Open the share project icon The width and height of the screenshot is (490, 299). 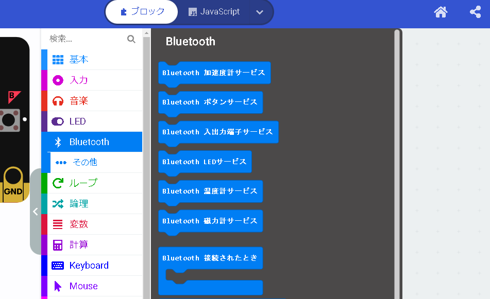(475, 12)
